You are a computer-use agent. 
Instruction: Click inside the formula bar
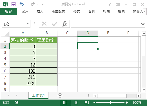coord(106,24)
